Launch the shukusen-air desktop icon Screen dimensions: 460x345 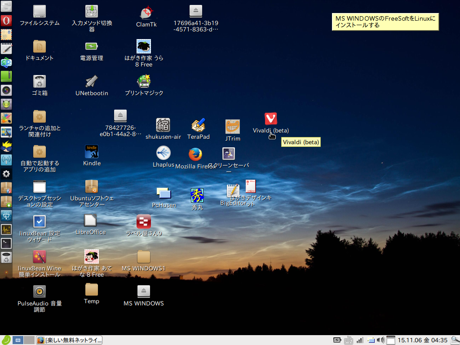coord(163,125)
